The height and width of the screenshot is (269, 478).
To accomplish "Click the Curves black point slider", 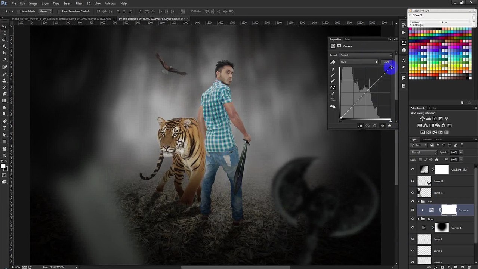I will point(341,120).
